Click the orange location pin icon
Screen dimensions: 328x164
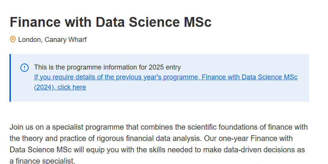point(13,39)
